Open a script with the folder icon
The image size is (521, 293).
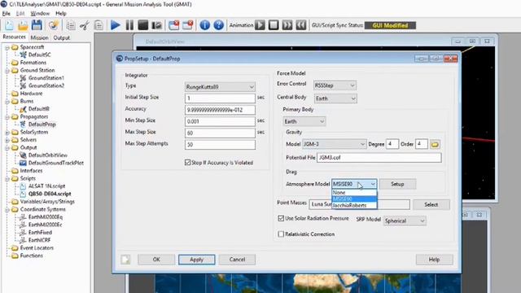[23, 25]
